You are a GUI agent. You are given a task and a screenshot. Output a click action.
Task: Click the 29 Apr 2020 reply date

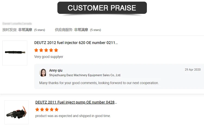coord(193,70)
